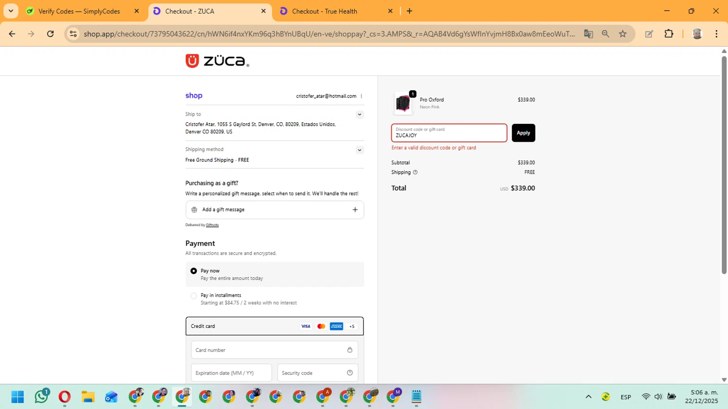
Task: Open File Explorer from taskbar
Action: (88, 397)
